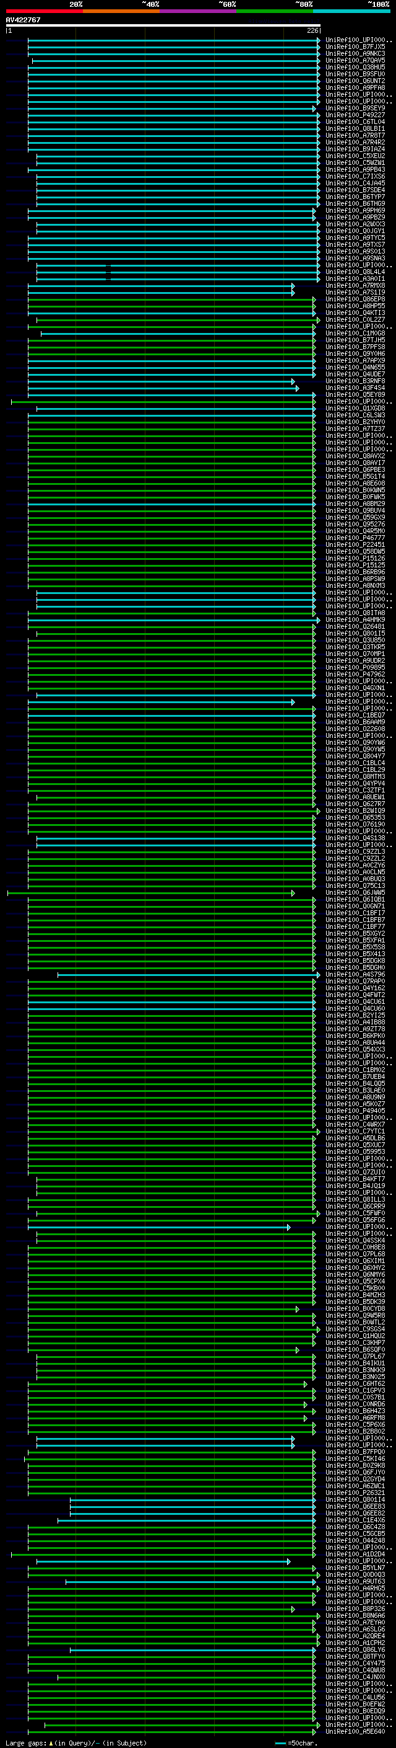This screenshot has height=1748, width=396.
Task: Click label UniRef100_C7IXS6
Action: pos(355,177)
